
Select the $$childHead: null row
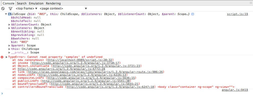click(26, 17)
